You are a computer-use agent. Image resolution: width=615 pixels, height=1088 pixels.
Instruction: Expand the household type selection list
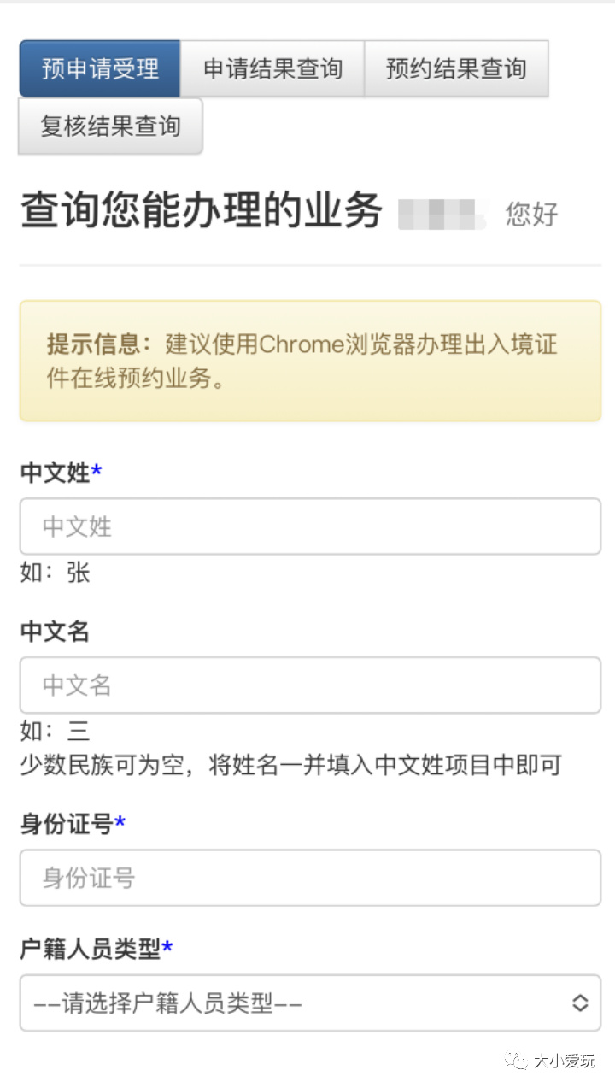[x=307, y=1003]
